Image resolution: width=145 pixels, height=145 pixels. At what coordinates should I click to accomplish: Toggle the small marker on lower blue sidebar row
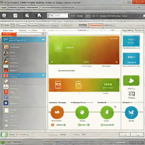[43, 75]
